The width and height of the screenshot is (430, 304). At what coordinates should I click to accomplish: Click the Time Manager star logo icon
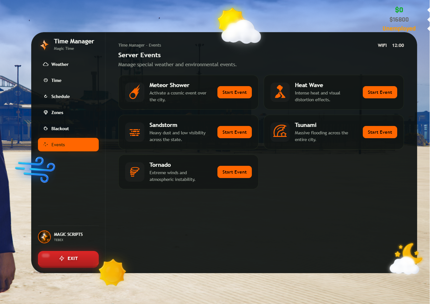click(44, 45)
